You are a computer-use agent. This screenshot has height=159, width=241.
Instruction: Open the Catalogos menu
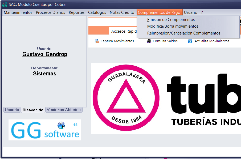(x=97, y=12)
